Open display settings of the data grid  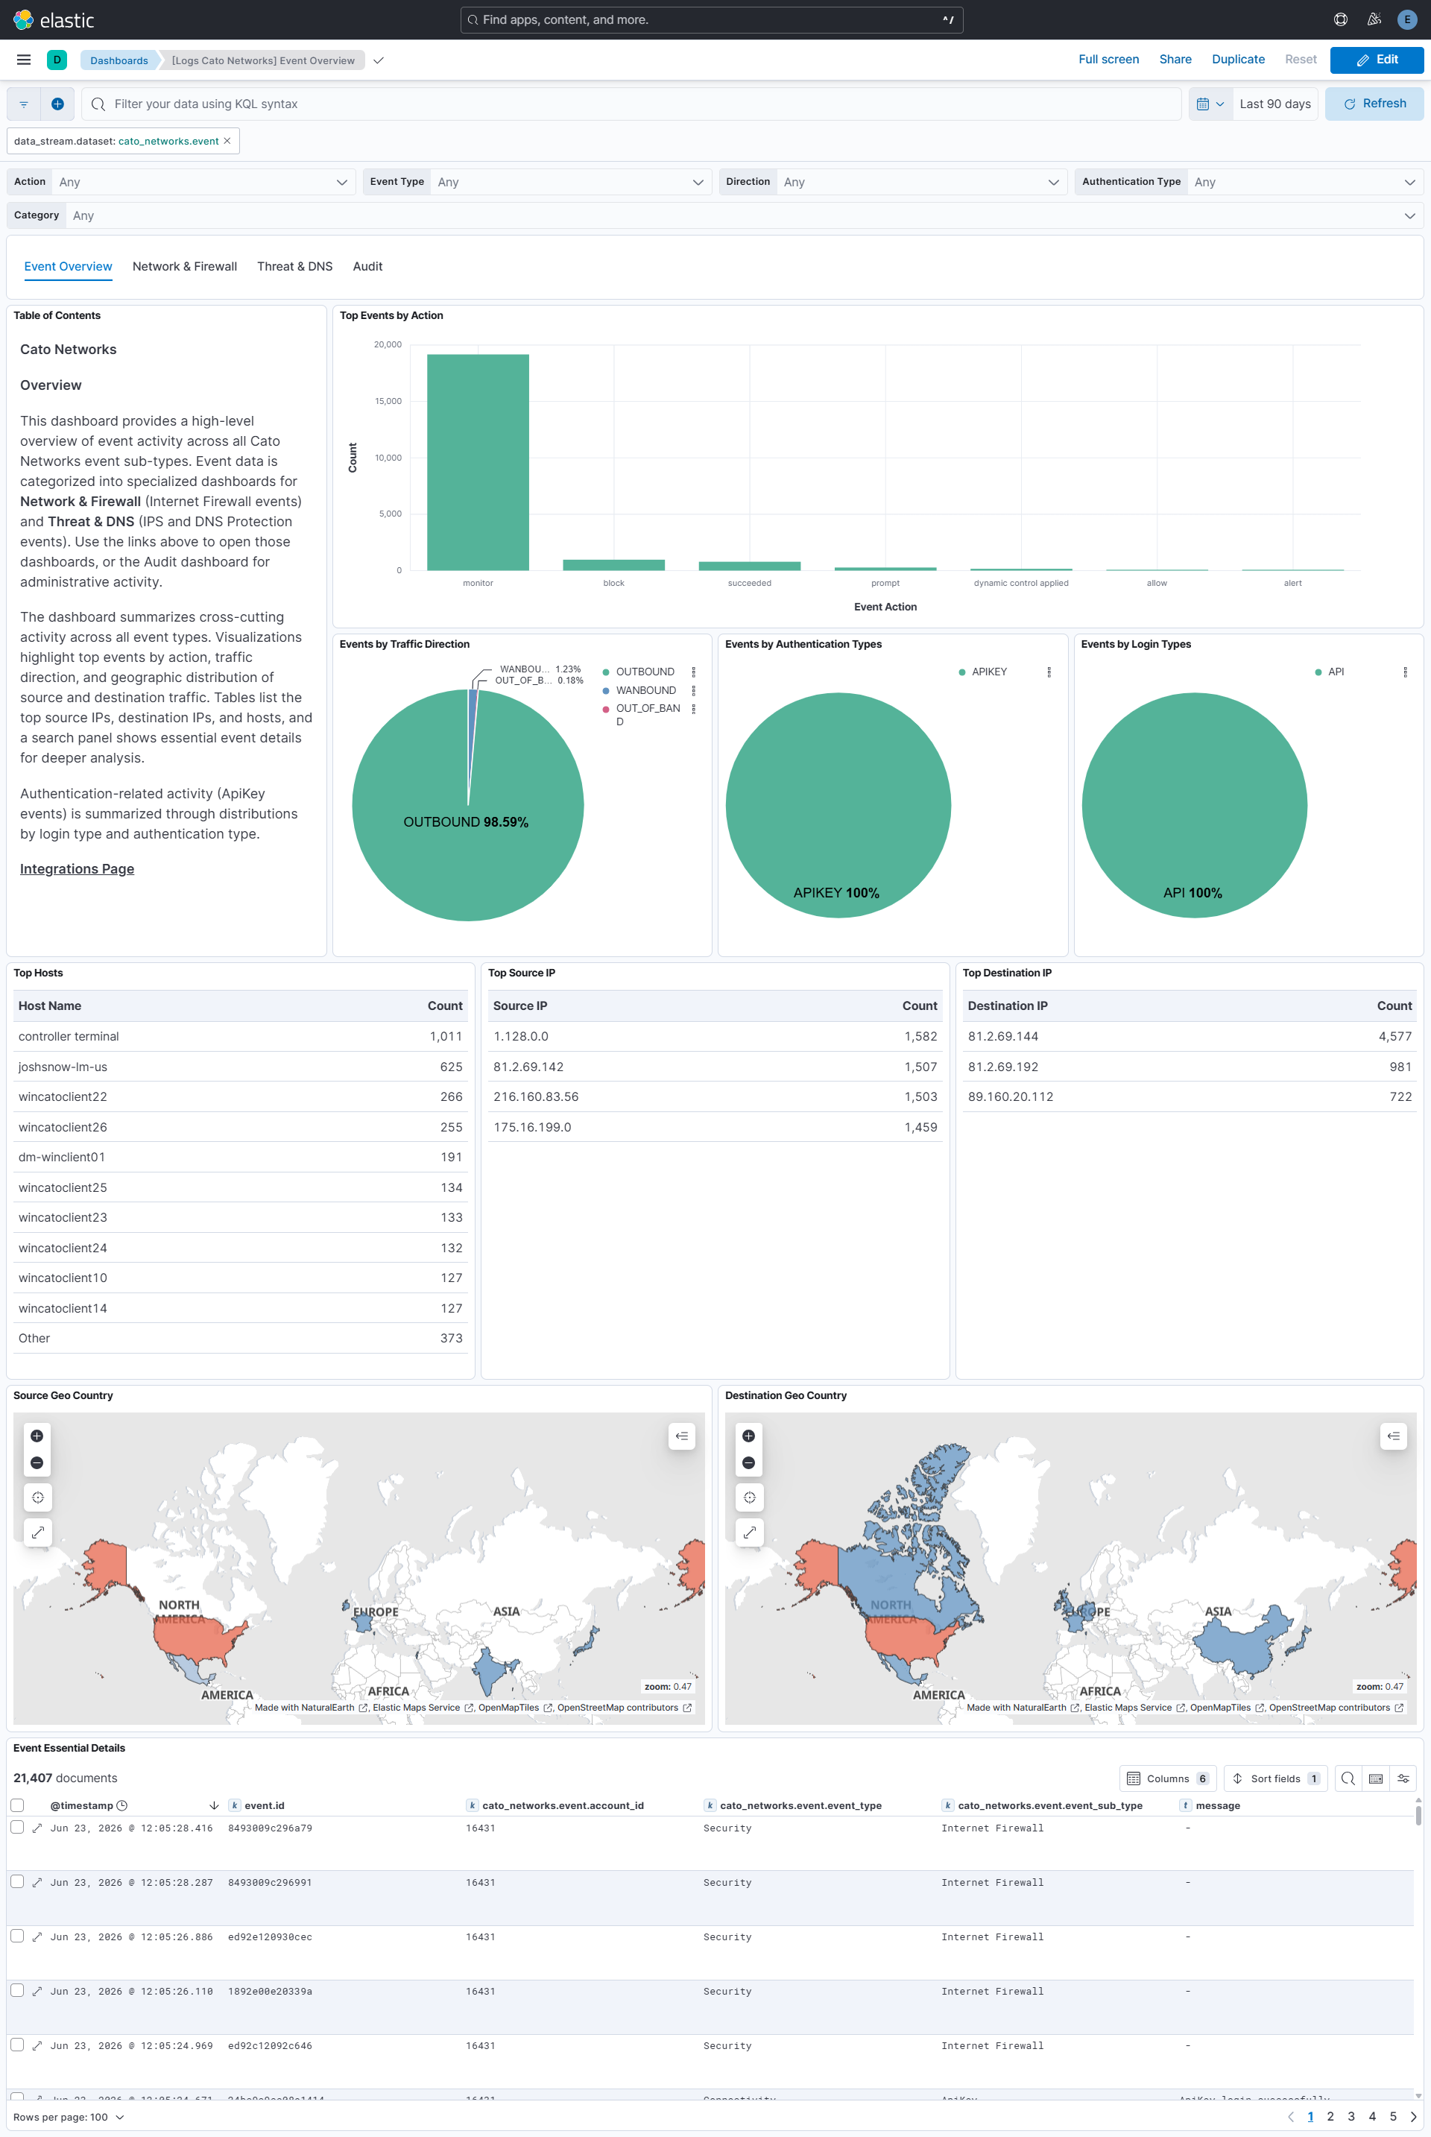pos(1403,1778)
